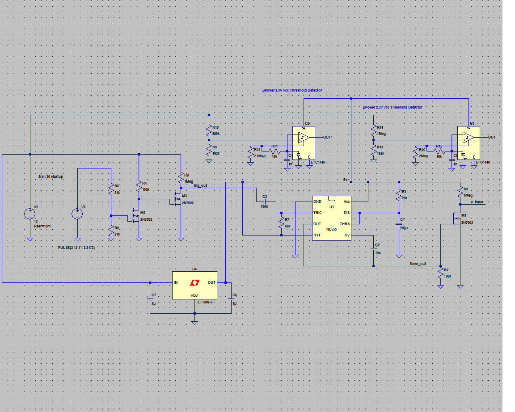Click the '10n' value of C2

click(378, 253)
